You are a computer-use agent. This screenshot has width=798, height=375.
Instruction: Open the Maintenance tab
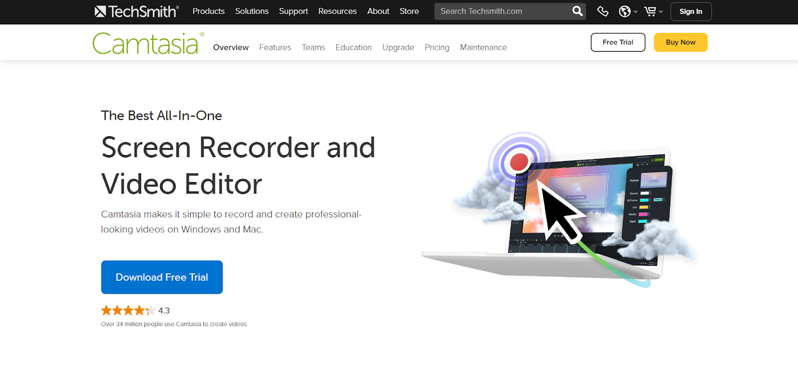(x=483, y=47)
